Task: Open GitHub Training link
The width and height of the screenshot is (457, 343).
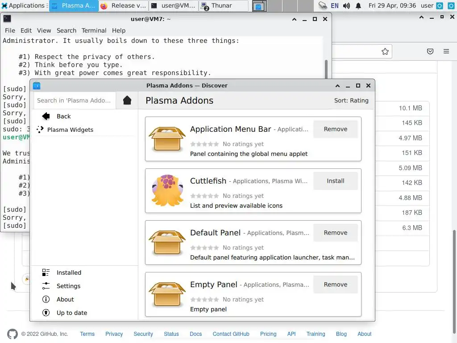Action: click(316, 334)
